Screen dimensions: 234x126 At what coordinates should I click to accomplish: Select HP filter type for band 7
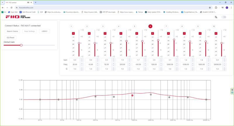[x=168, y=51]
